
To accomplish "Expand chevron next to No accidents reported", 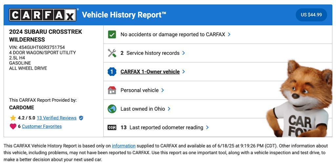I will (x=229, y=34).
